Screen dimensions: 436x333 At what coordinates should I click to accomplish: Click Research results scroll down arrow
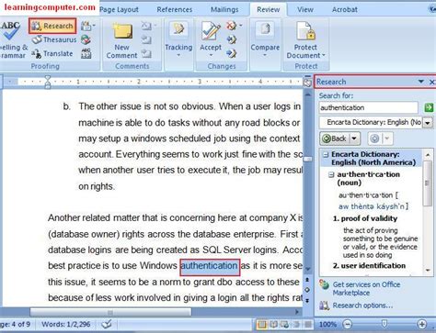(x=428, y=271)
